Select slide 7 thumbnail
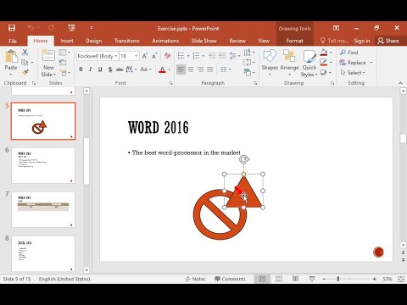 43,209
